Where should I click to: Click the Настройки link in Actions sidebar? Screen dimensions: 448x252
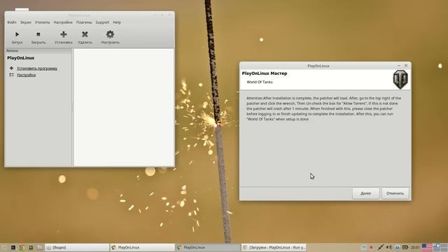click(27, 75)
